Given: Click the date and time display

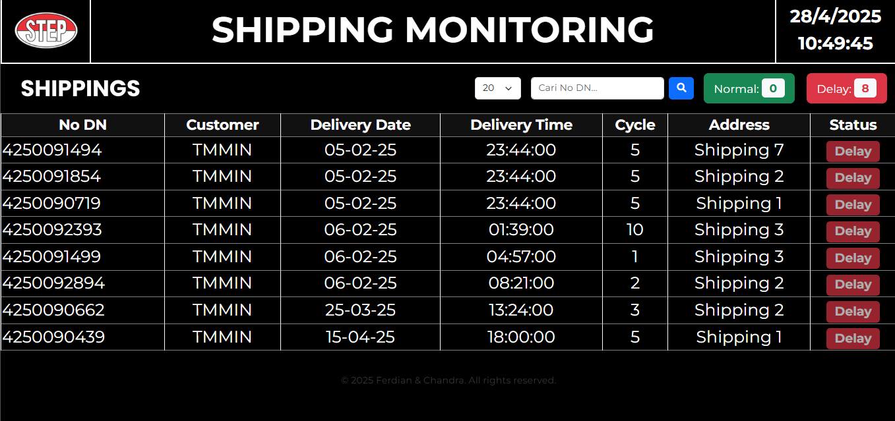Looking at the screenshot, I should pos(835,30).
